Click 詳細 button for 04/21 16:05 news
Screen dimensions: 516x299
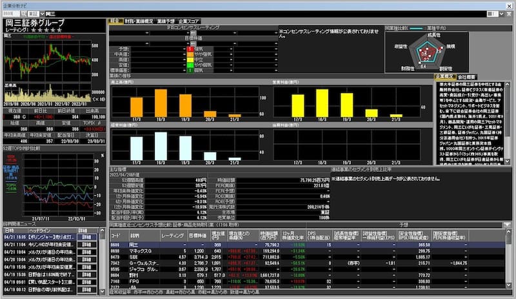tap(87, 238)
